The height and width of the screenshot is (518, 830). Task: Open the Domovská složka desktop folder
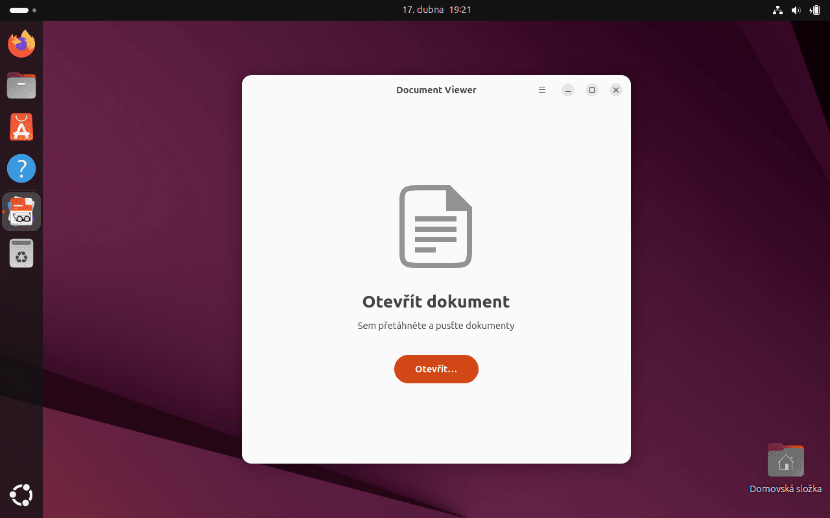tap(785, 468)
